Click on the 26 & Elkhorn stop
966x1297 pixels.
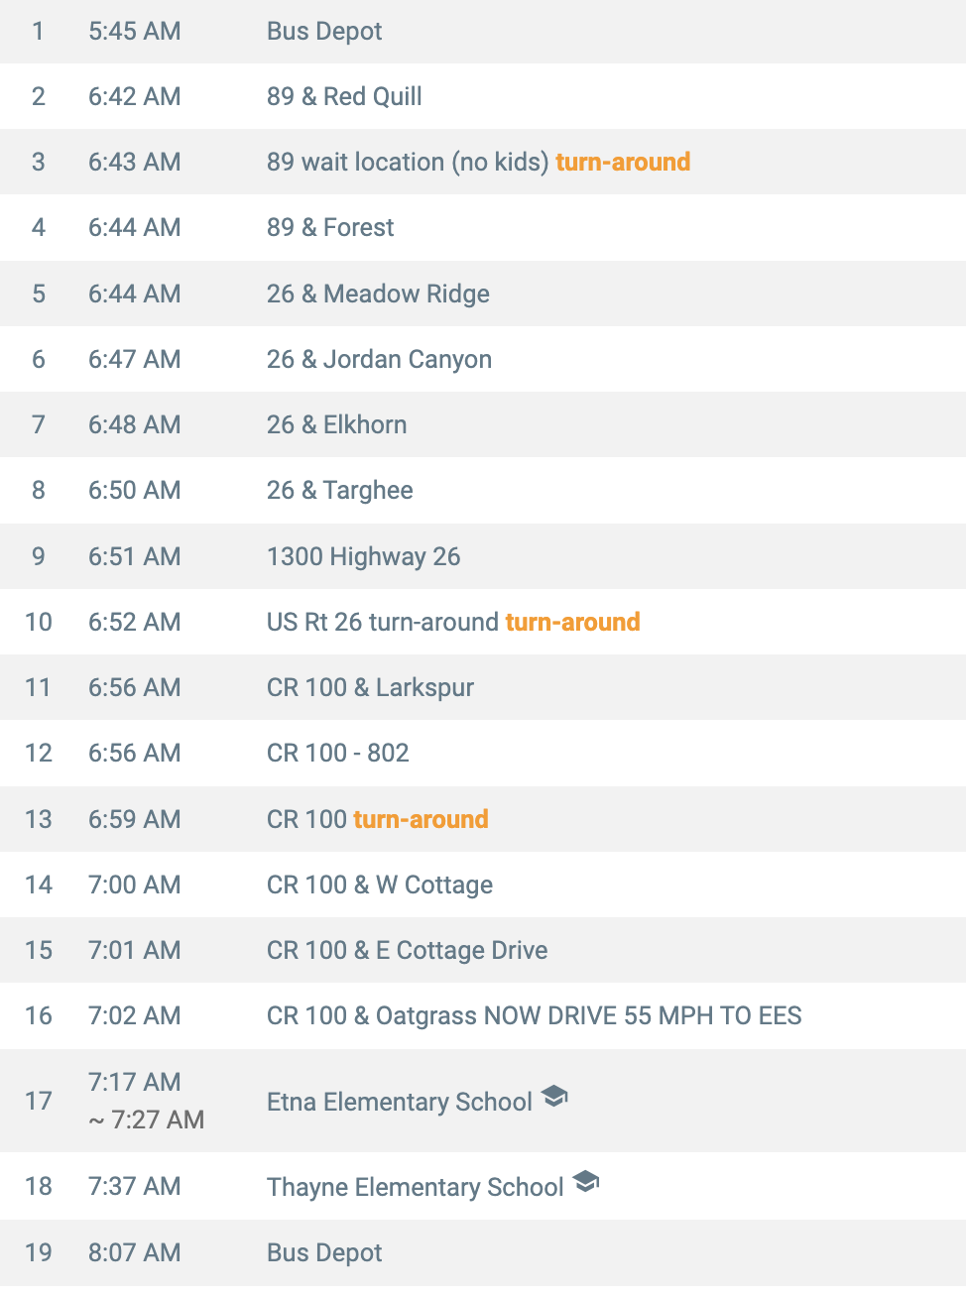click(x=483, y=424)
